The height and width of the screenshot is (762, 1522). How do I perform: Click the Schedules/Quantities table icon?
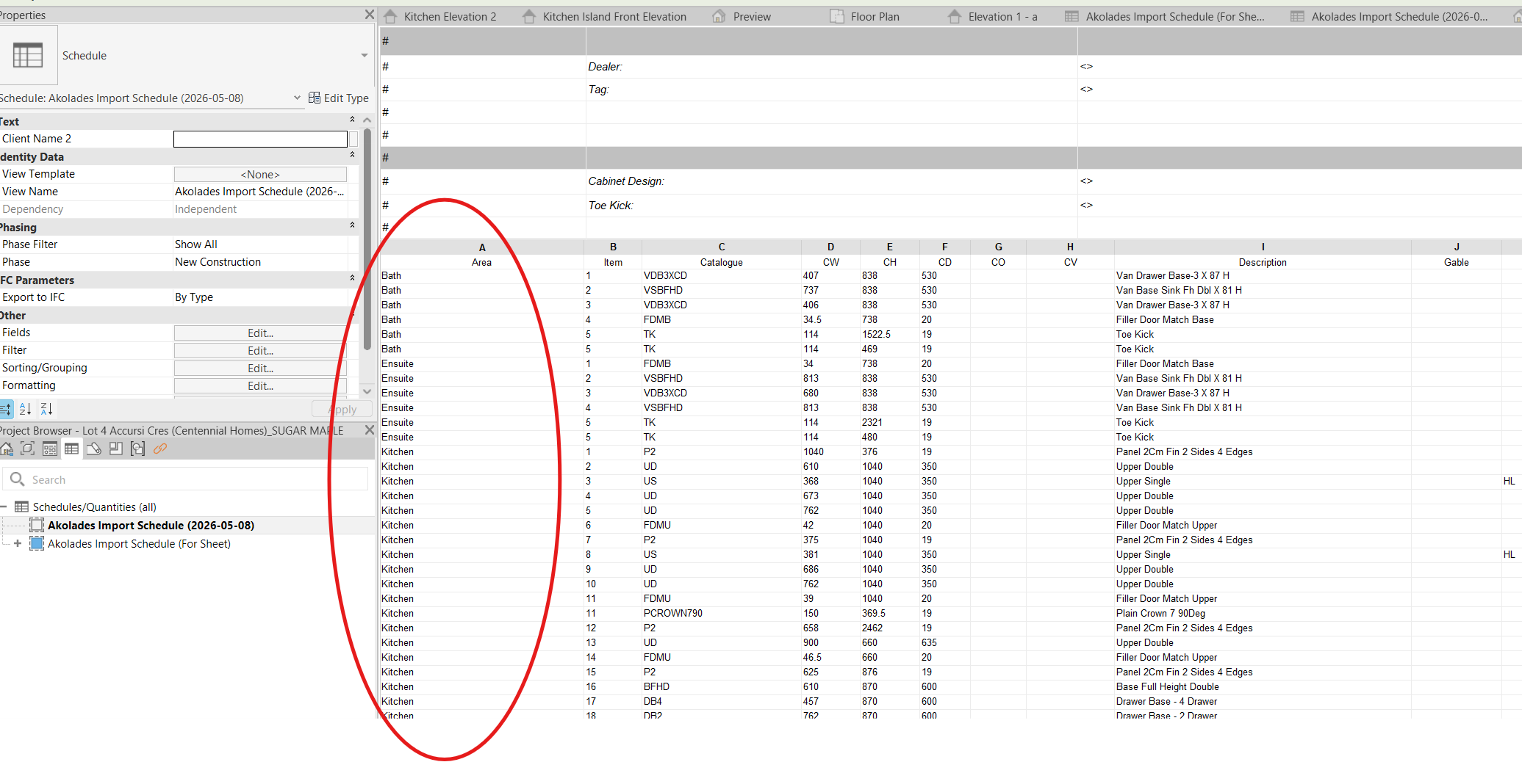[x=22, y=507]
